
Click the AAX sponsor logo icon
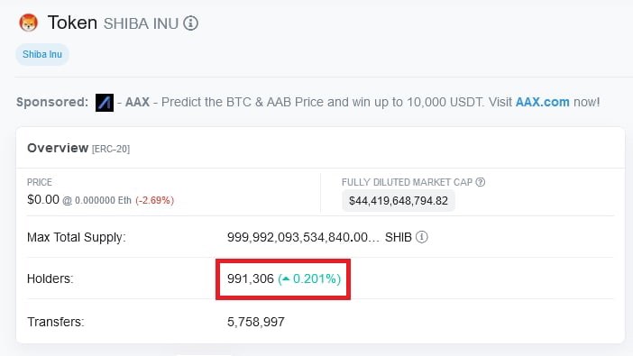coord(105,103)
